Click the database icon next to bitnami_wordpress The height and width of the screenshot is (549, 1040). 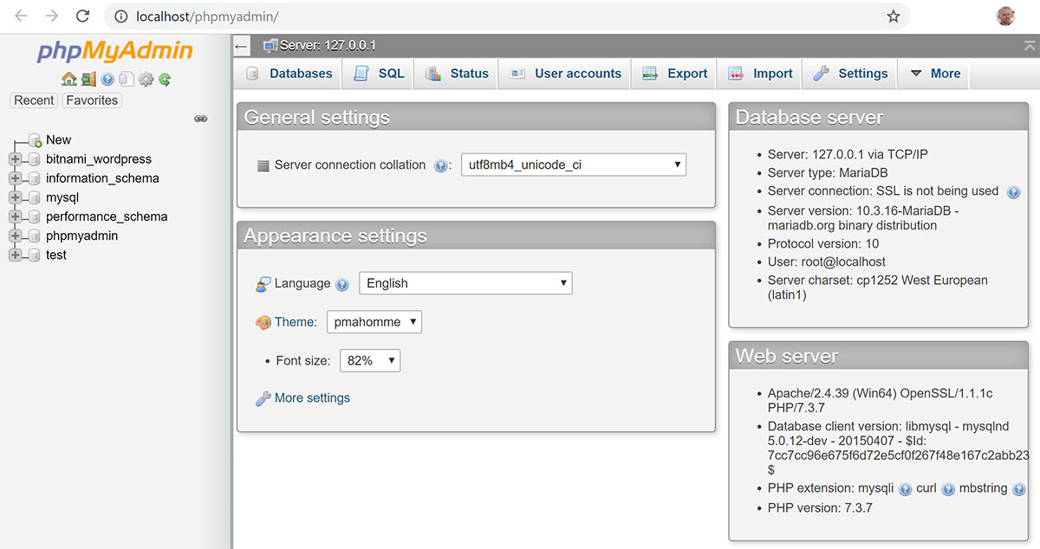click(x=34, y=159)
